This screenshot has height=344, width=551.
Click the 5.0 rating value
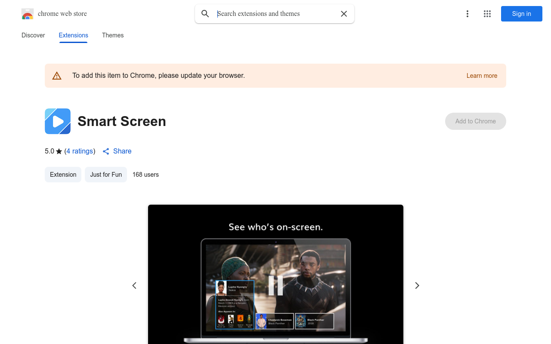point(50,151)
